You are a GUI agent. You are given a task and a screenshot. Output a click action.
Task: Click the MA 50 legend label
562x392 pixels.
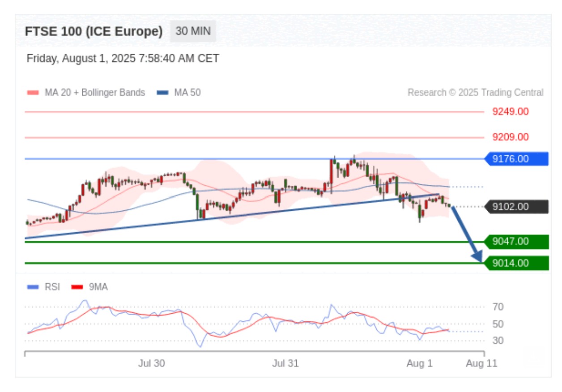[187, 93]
